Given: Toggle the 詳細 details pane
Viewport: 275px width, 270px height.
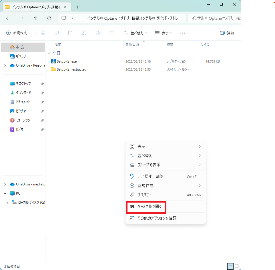Looking at the screenshot, I should [x=227, y=33].
